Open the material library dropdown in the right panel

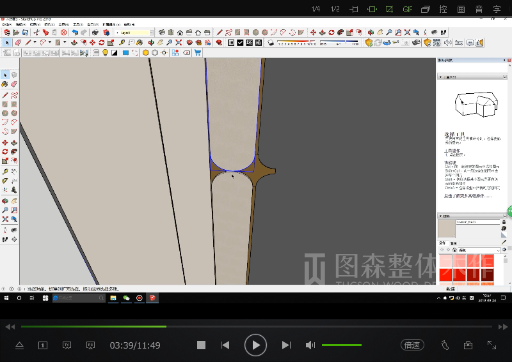(498, 250)
